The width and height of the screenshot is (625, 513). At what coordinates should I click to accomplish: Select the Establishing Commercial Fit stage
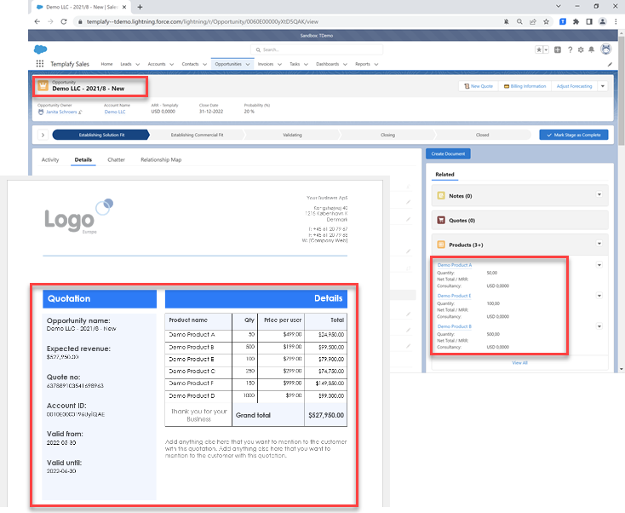coord(197,135)
